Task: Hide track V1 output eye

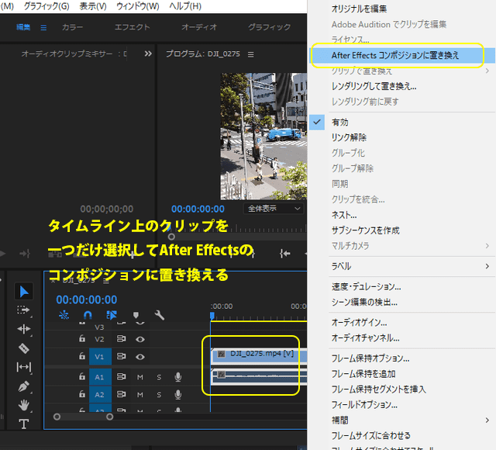Action: (140, 357)
